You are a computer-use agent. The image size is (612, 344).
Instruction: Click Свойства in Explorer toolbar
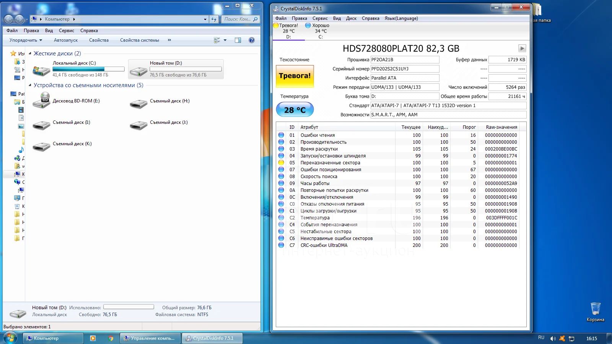click(99, 40)
